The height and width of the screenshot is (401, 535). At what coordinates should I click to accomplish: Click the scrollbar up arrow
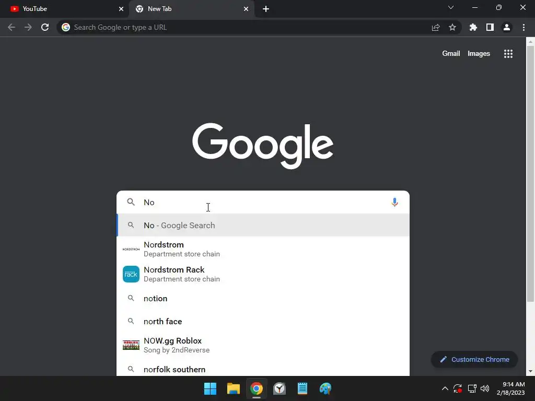tap(530, 42)
